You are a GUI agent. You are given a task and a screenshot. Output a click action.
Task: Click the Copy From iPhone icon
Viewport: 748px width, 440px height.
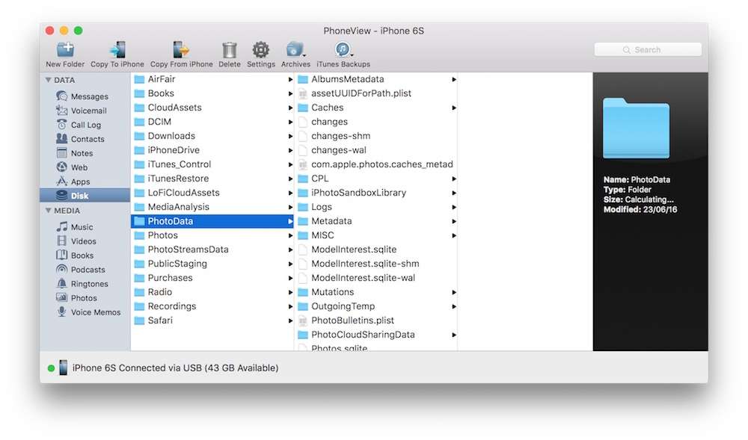(x=181, y=49)
